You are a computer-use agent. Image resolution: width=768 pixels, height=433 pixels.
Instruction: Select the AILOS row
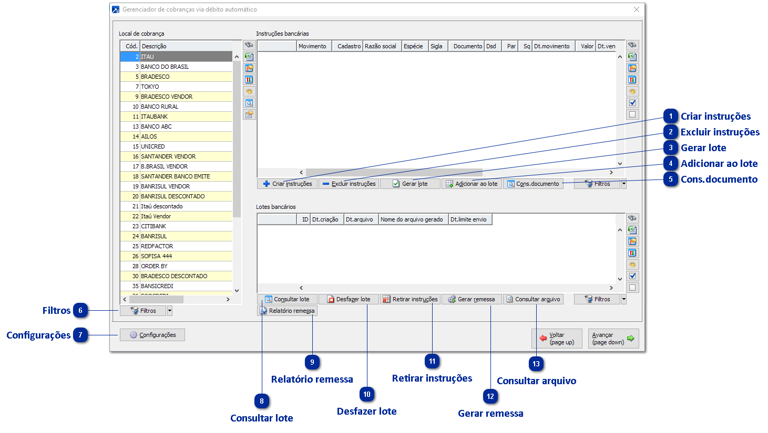coord(176,136)
